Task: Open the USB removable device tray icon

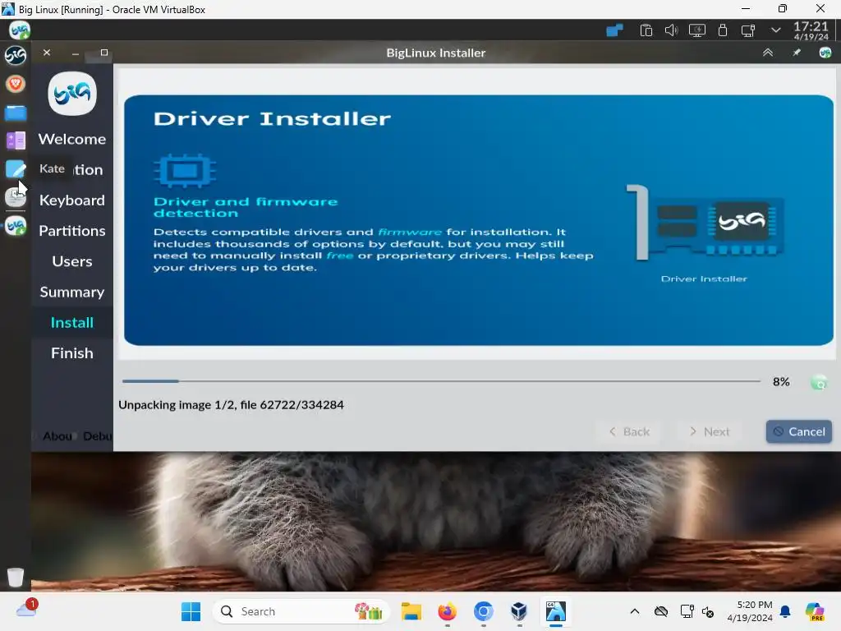Action: [723, 30]
